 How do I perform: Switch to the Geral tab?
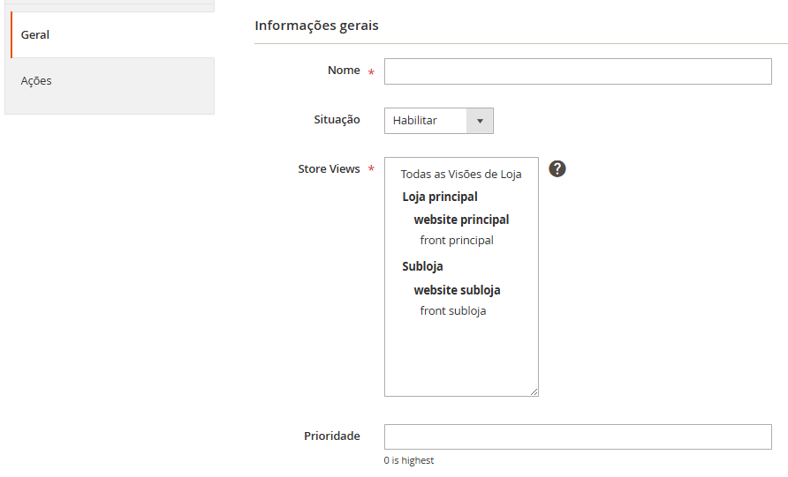tap(35, 35)
